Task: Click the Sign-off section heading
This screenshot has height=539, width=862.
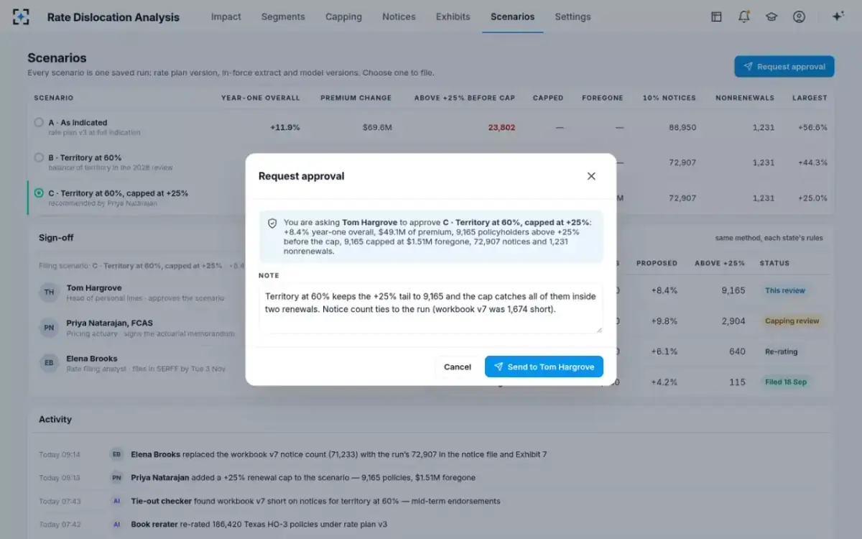Action: pos(56,237)
